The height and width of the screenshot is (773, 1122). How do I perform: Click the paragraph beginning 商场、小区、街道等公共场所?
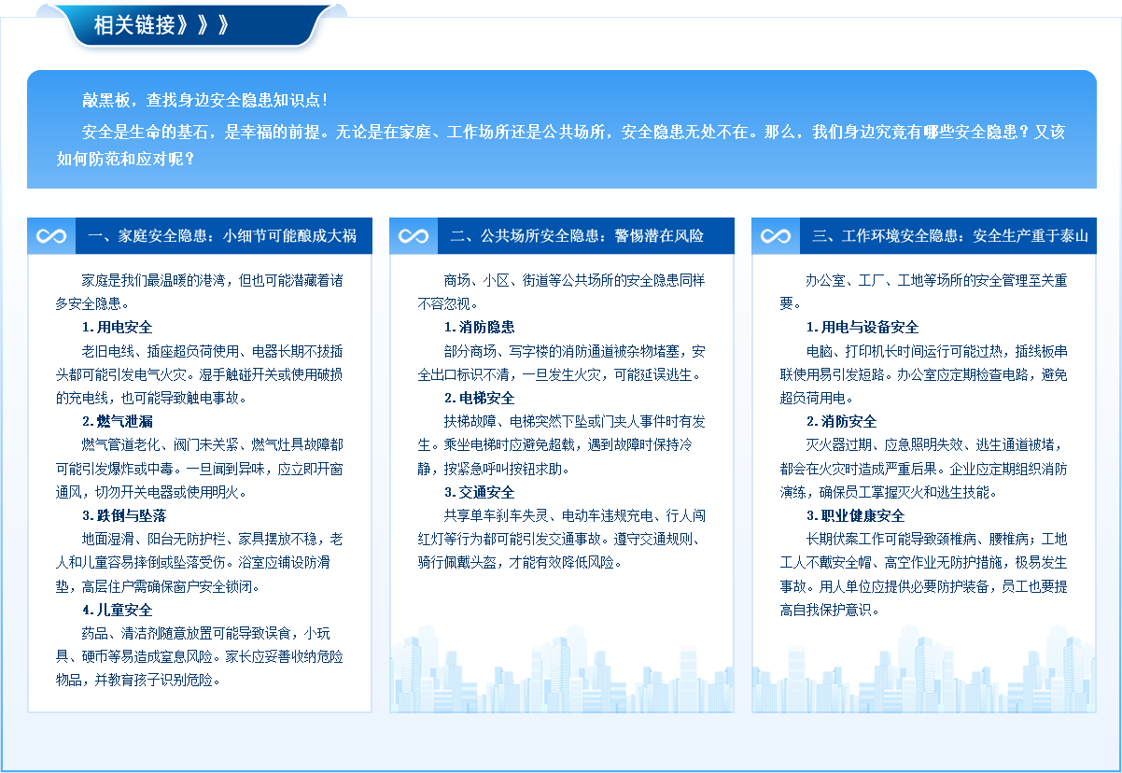tap(562, 291)
